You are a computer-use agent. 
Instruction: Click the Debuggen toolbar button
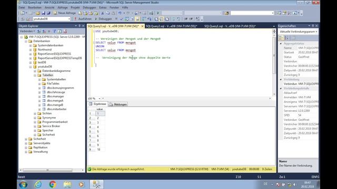tap(103, 19)
